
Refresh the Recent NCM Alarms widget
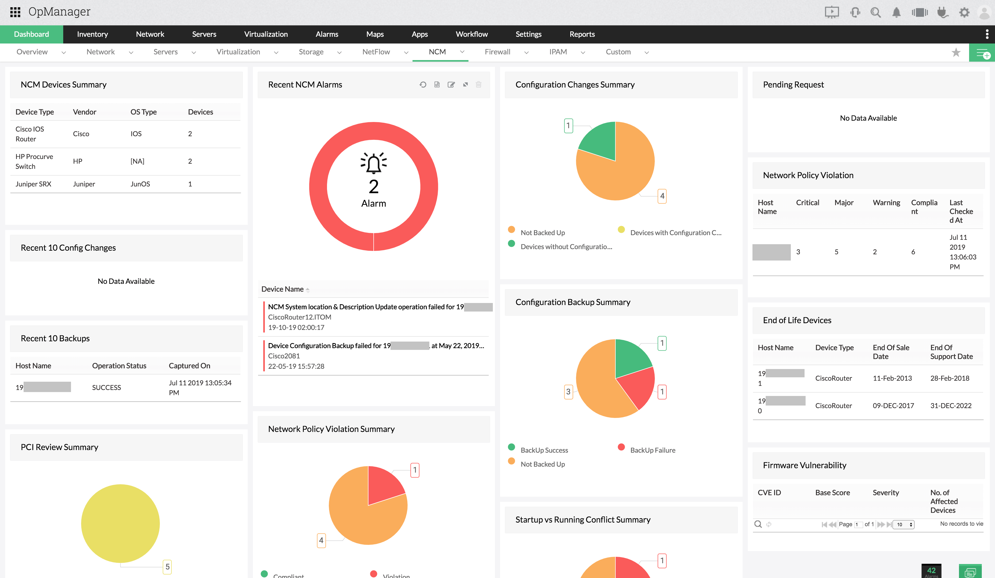click(x=423, y=84)
